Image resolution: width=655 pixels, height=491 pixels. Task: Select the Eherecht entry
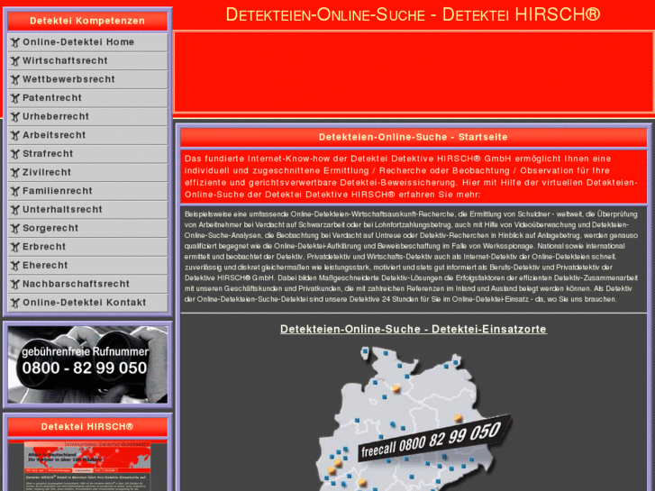click(87, 266)
